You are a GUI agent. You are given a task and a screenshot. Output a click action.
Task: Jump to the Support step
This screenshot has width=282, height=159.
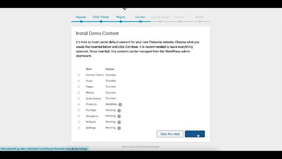tap(180, 17)
